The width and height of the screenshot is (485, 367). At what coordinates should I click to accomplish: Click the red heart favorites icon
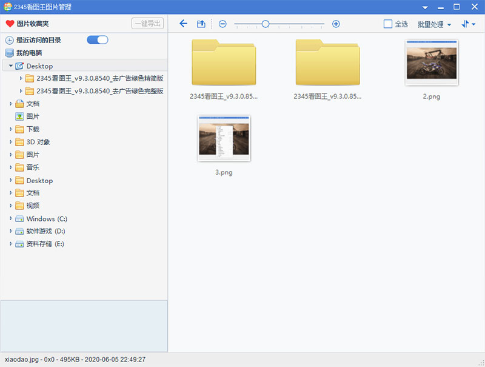pos(10,24)
